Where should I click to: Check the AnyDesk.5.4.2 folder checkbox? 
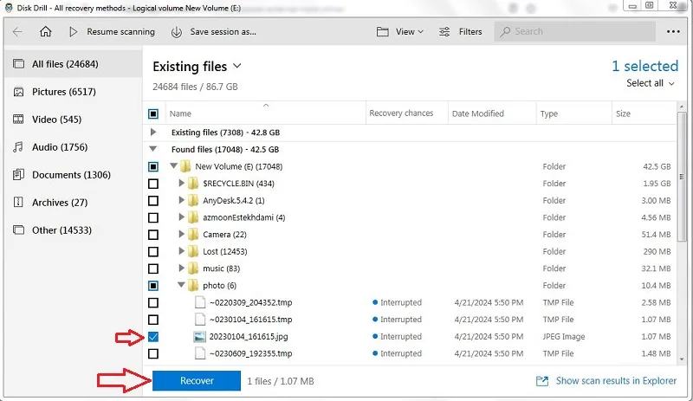[x=153, y=201]
